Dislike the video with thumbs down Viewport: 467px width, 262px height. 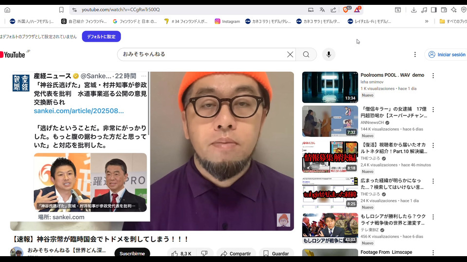coord(205,253)
